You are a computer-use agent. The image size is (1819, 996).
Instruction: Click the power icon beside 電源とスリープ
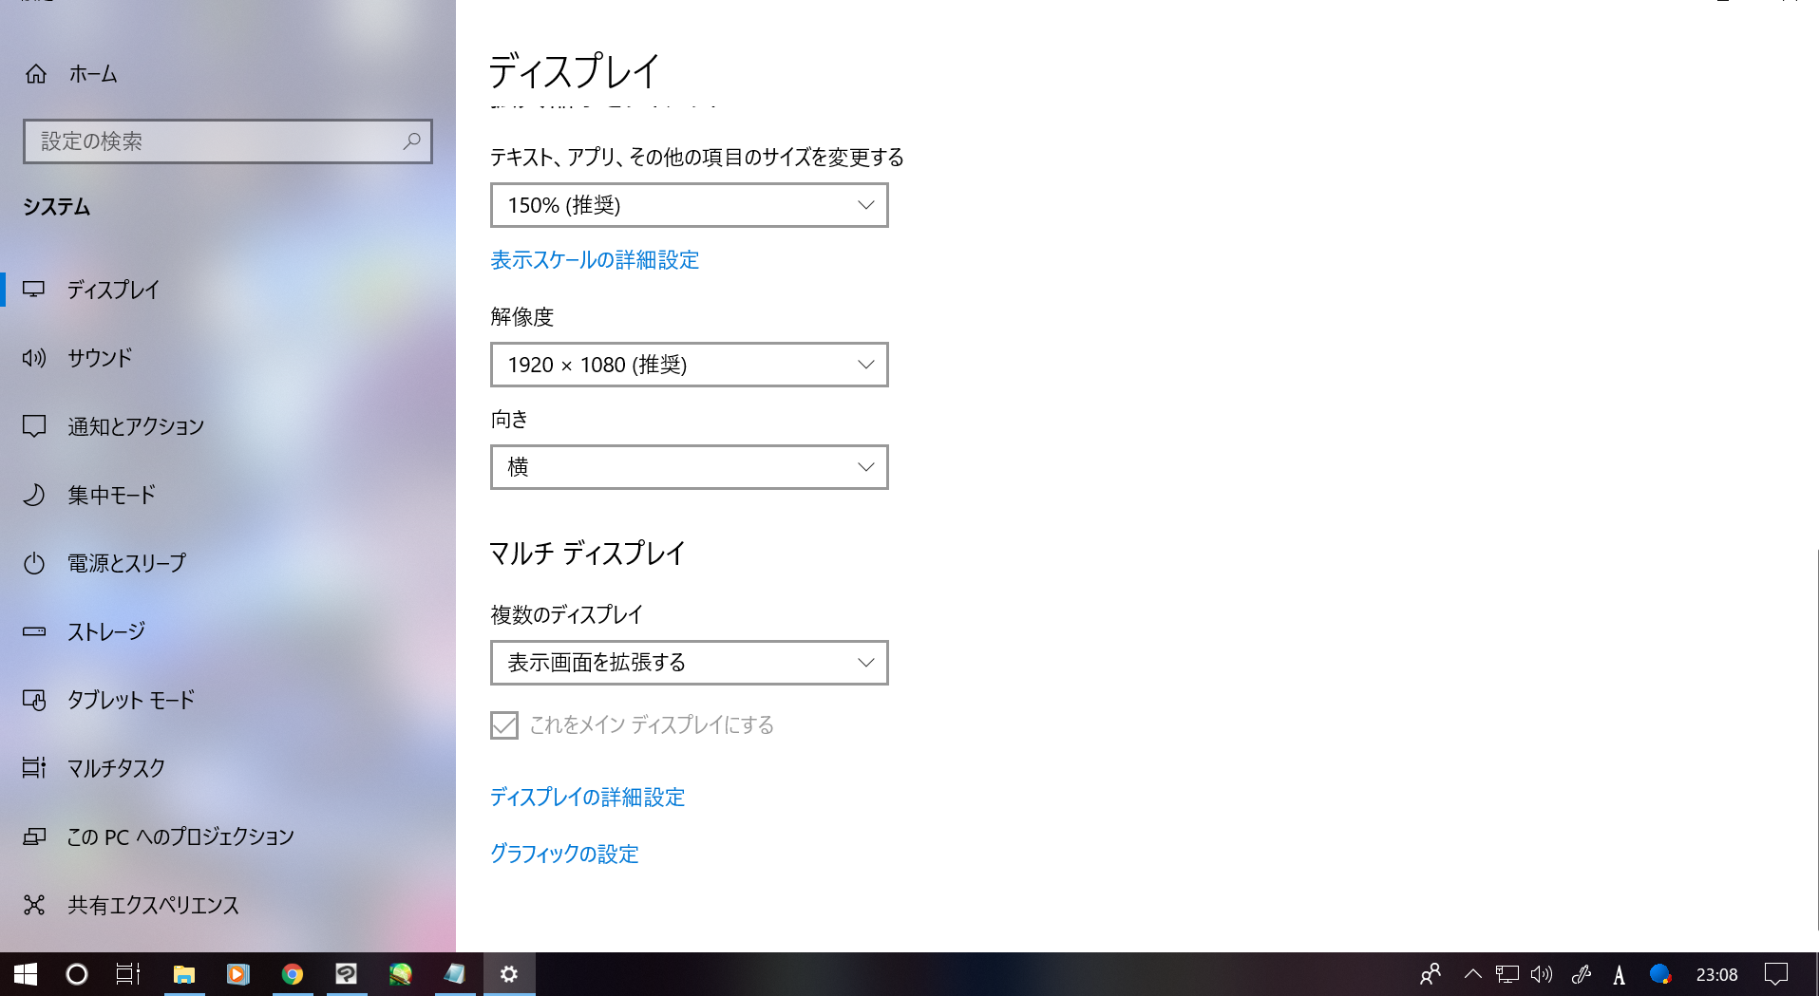[34, 563]
